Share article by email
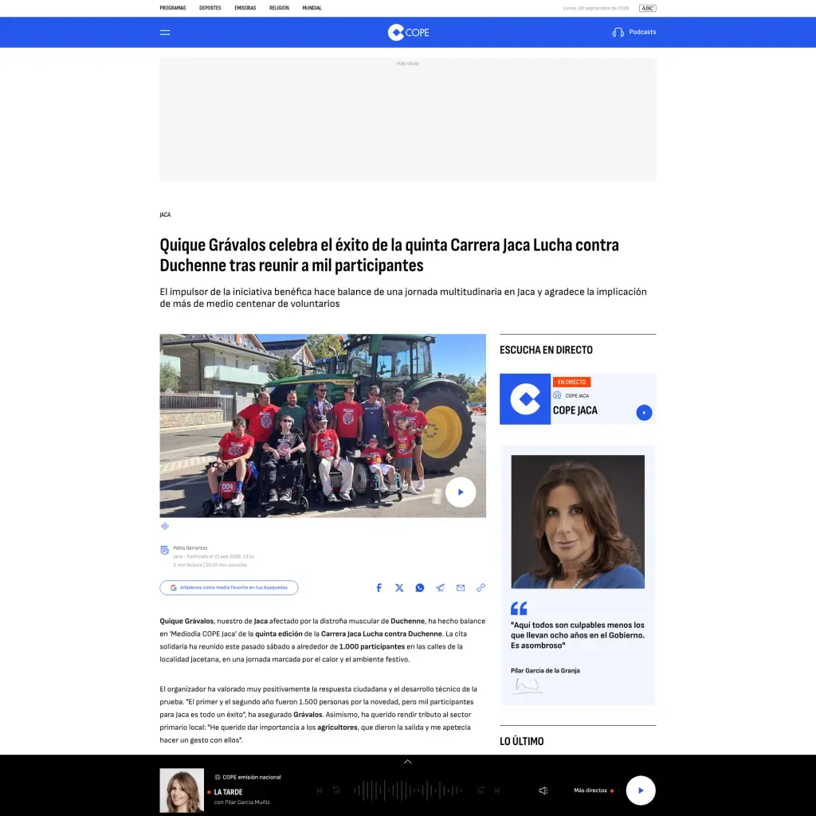816x816 pixels. click(x=461, y=587)
